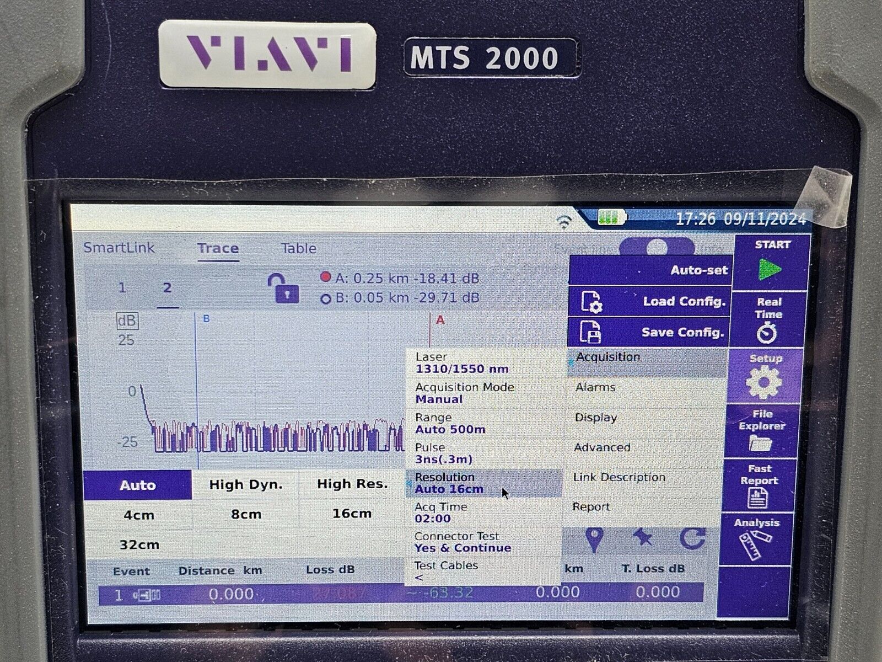The width and height of the screenshot is (882, 662).
Task: Click the red cursor A marker line
Action: coord(431,331)
